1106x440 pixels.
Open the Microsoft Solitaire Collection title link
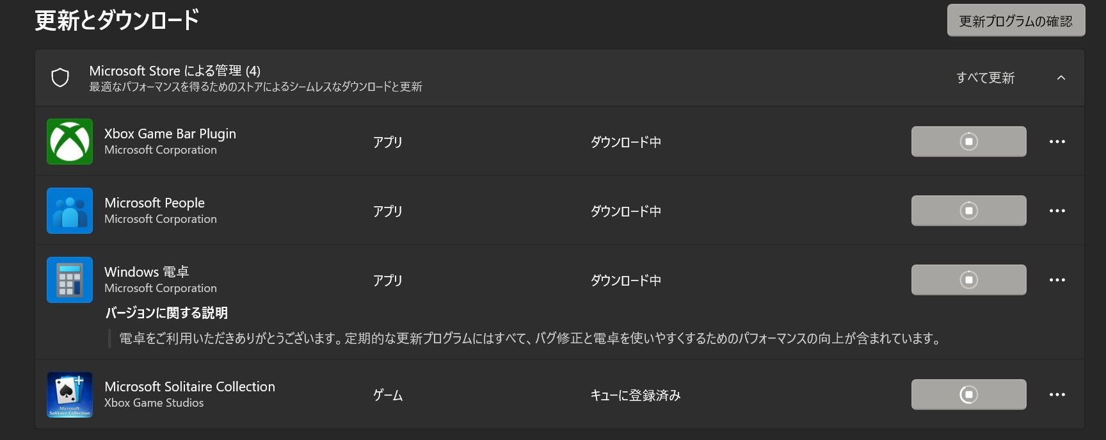pyautogui.click(x=189, y=387)
